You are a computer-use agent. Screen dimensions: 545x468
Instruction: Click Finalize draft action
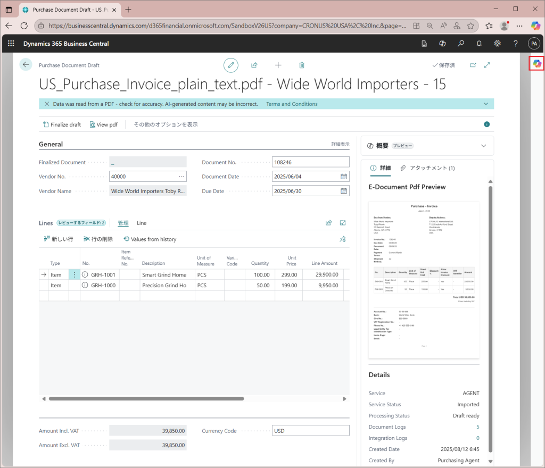point(62,124)
